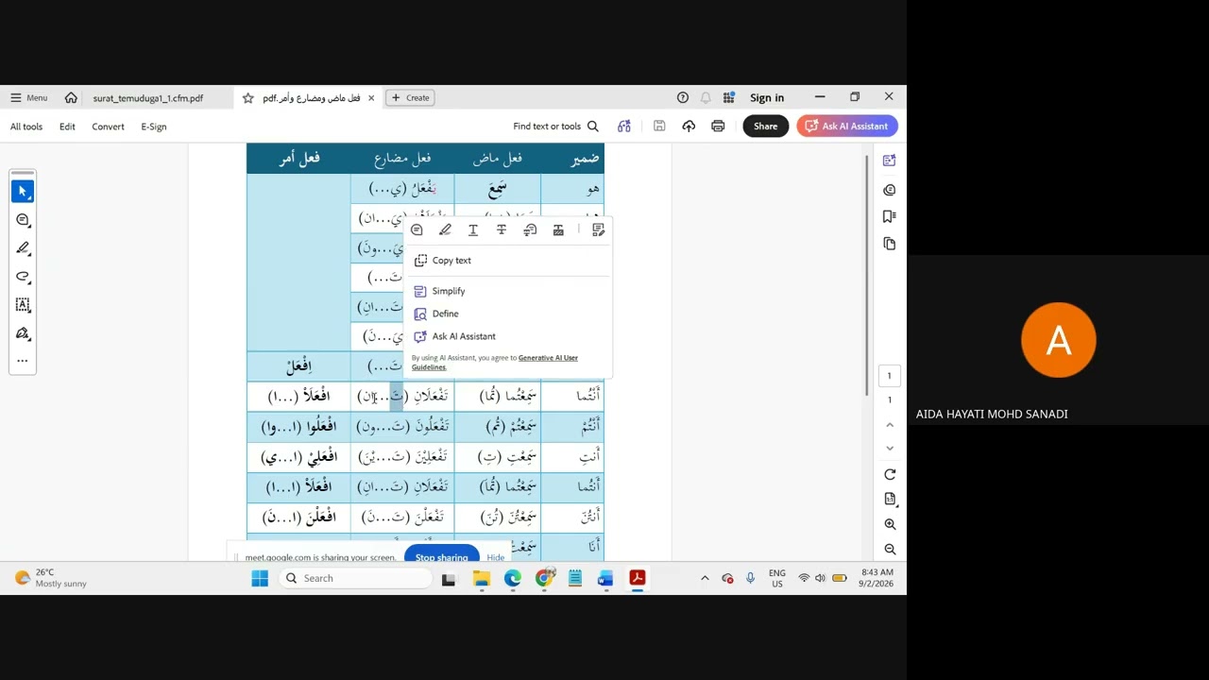Select the freehand Draw tool in the left toolbar
This screenshot has height=680, width=1209.
click(x=23, y=277)
